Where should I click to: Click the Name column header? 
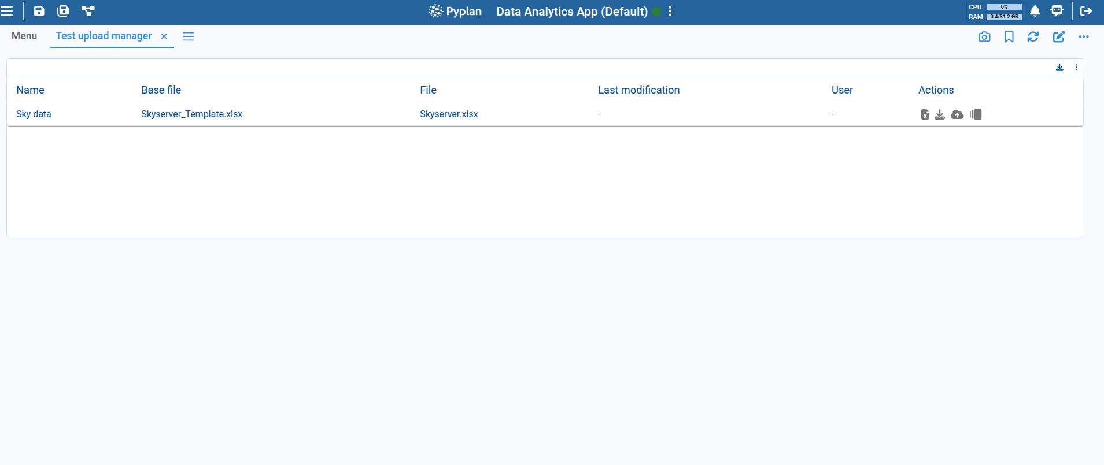(x=30, y=90)
